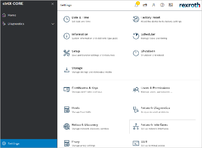Select Settings in the sidebar
The height and width of the screenshot is (148, 202).
coord(29,143)
